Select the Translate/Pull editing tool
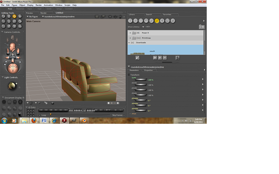 (14, 16)
